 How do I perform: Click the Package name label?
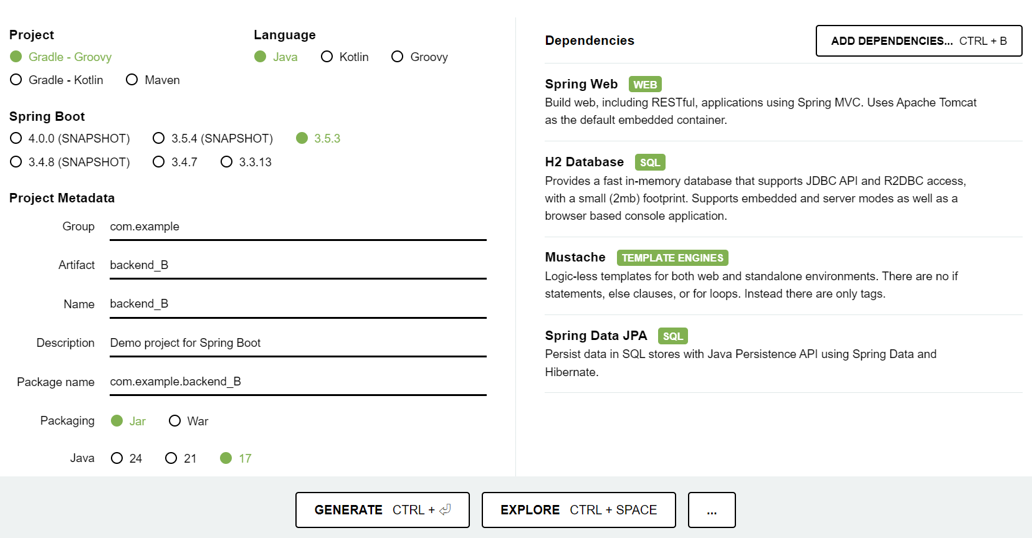pyautogui.click(x=55, y=382)
